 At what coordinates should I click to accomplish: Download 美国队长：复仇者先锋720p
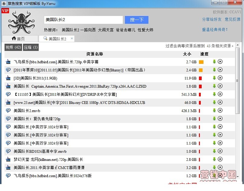[x=214, y=119]
